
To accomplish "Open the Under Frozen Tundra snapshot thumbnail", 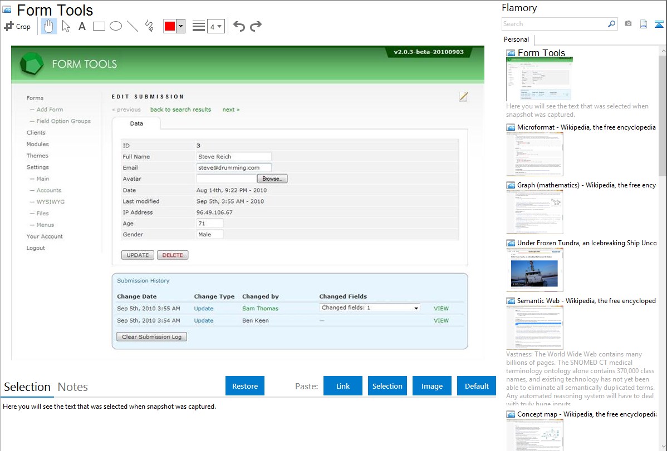I will [x=534, y=270].
